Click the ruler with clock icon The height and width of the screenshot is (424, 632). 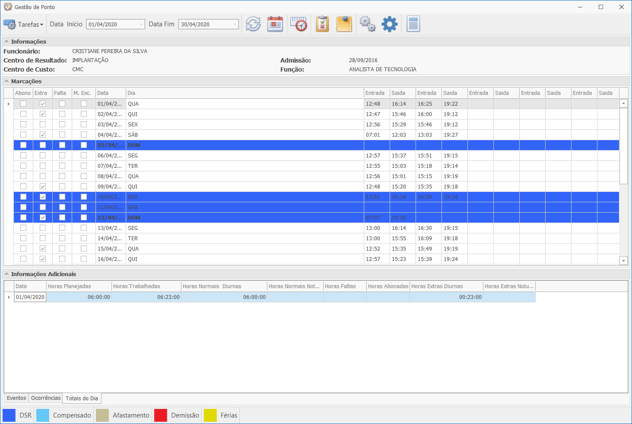tap(299, 24)
